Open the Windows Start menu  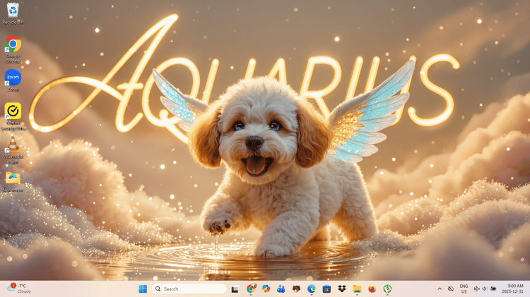(143, 289)
